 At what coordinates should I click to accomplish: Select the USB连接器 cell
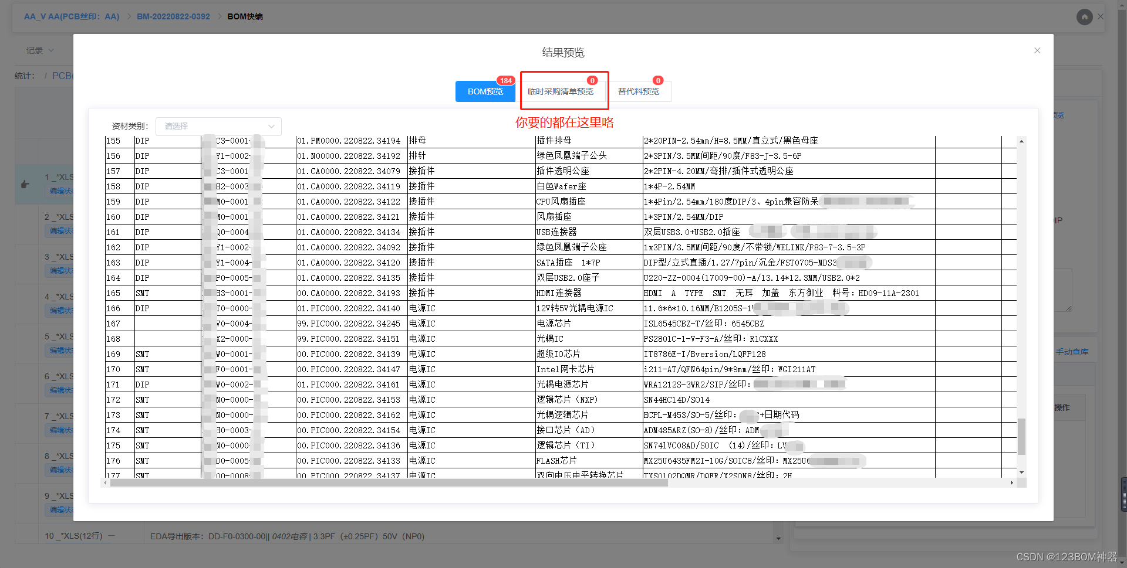(x=589, y=232)
